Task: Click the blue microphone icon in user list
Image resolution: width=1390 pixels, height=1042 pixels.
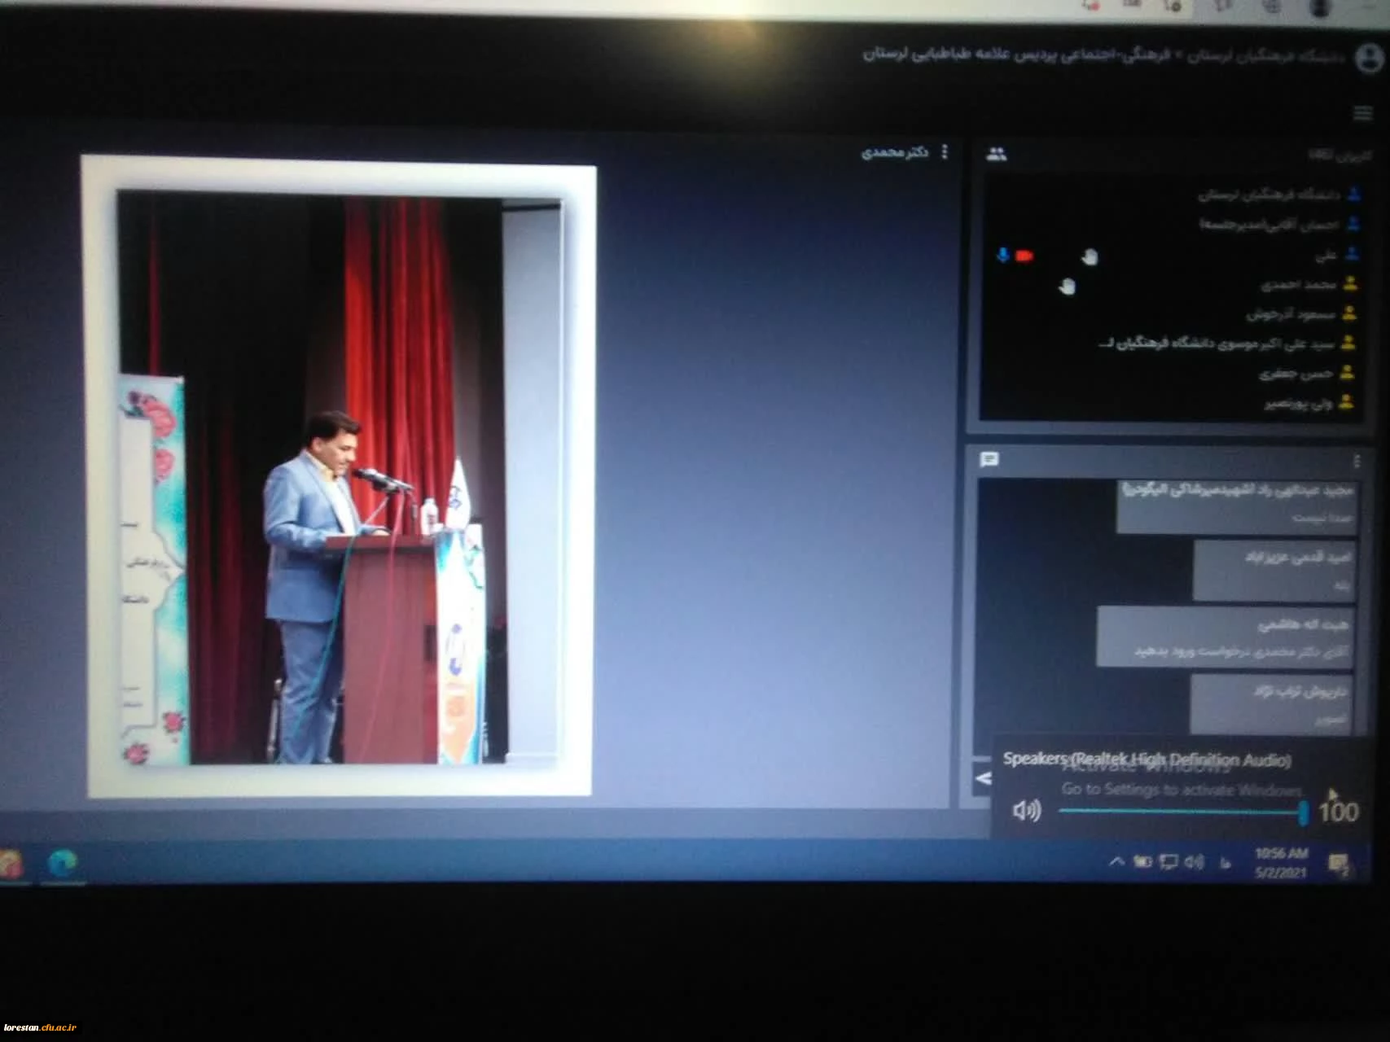Action: click(1003, 256)
